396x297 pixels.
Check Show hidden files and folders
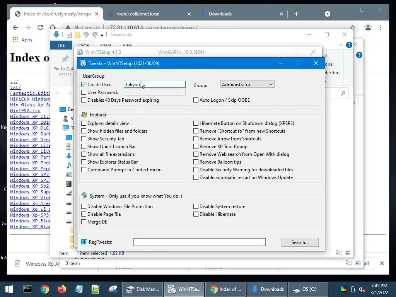84,131
